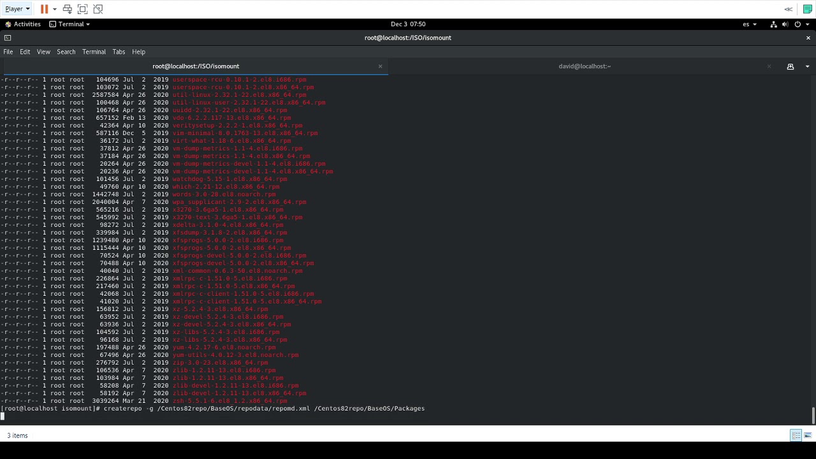
Task: Click the util-linux-2.32.1-22.el8.x86_64.rpm entry
Action: (x=239, y=95)
